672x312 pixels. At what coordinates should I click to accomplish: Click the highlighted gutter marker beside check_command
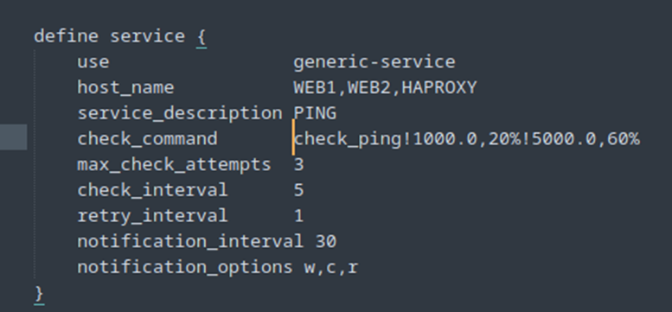(x=14, y=137)
